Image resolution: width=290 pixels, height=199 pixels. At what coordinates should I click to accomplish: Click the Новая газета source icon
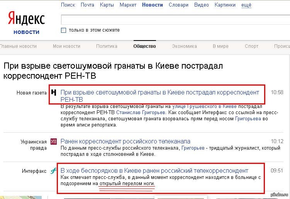click(54, 92)
